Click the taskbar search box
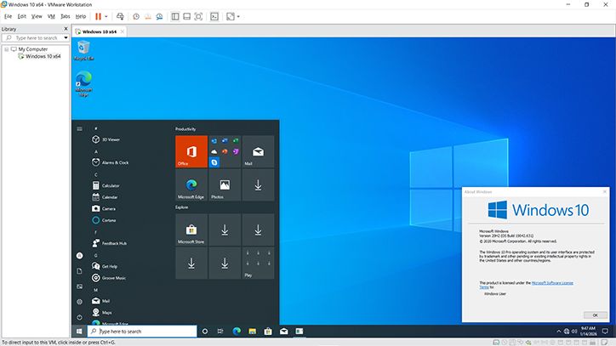The height and width of the screenshot is (346, 616). (x=142, y=331)
